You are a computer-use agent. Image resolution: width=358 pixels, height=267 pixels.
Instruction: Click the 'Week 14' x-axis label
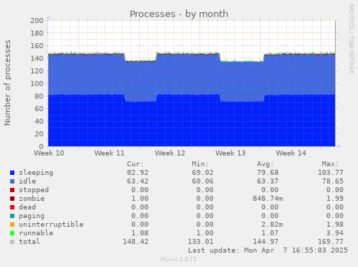coord(291,153)
